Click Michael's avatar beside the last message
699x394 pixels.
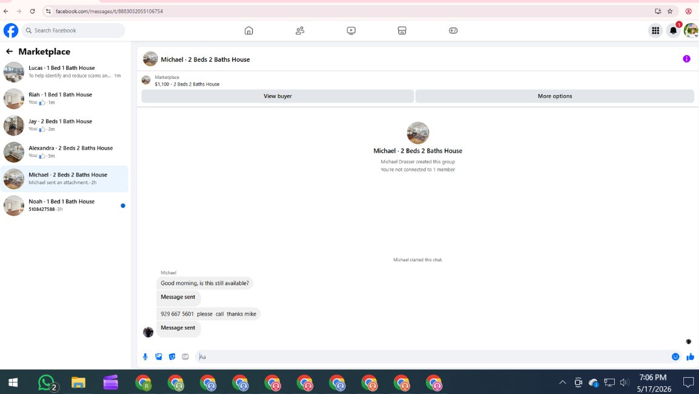(x=148, y=332)
